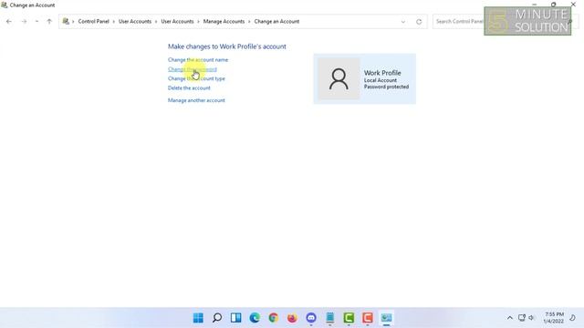Image resolution: width=584 pixels, height=328 pixels.
Task: Expand address bar history dropdown
Action: click(403, 22)
